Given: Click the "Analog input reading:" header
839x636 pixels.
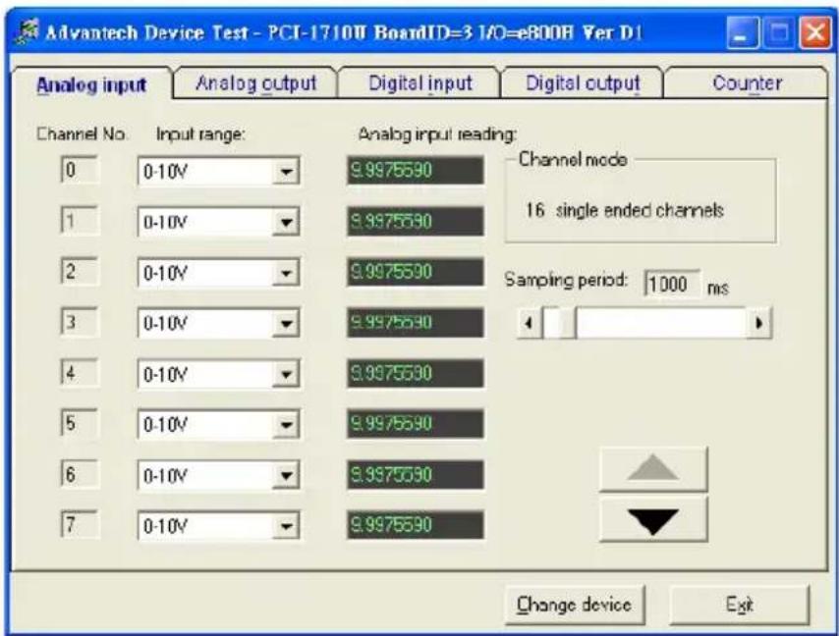Looking at the screenshot, I should click(437, 134).
